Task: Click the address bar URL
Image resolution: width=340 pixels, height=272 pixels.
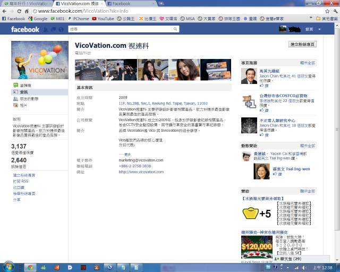Action: 83,11
